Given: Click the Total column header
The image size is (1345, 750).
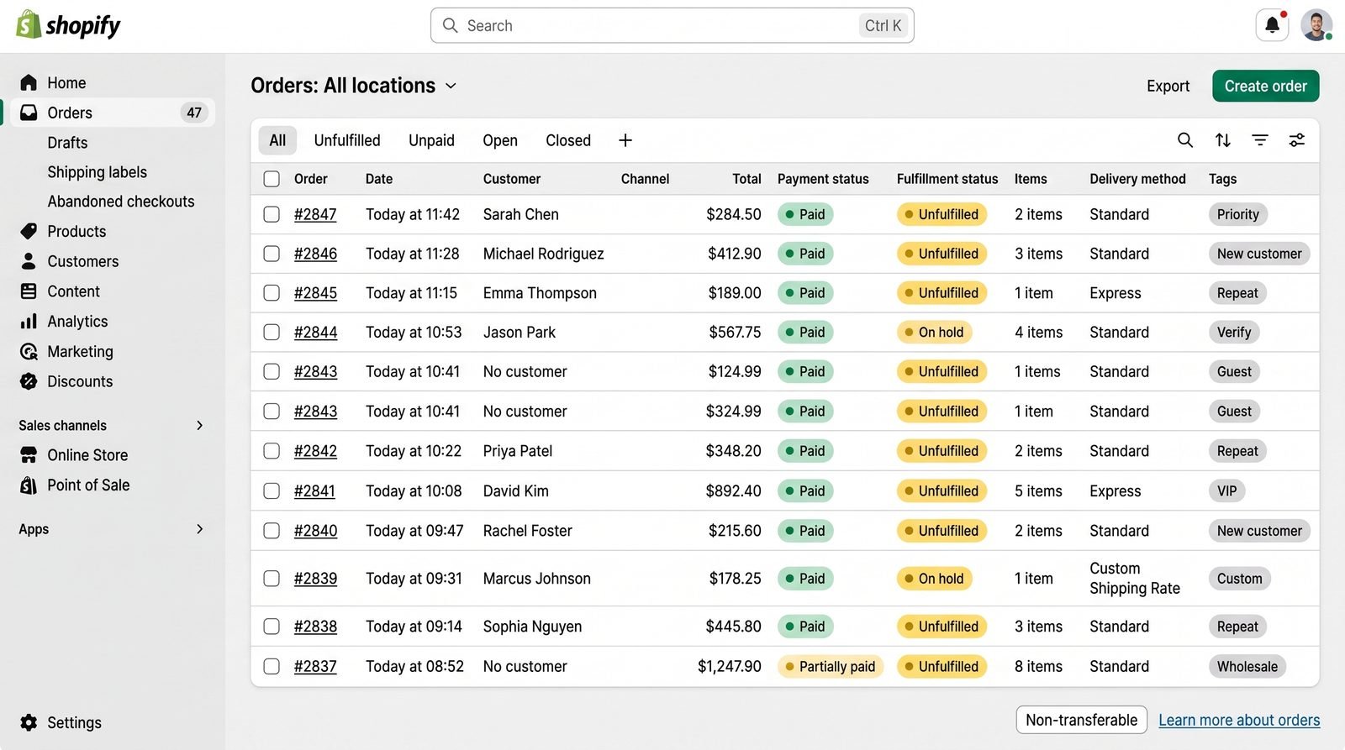Looking at the screenshot, I should (x=746, y=179).
